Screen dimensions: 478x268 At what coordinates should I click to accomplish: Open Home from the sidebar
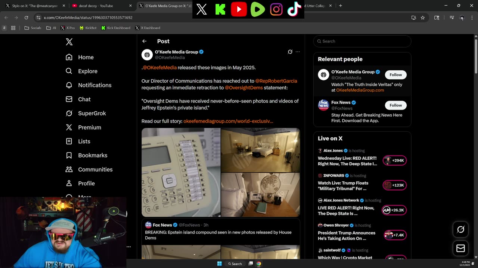tap(80, 57)
